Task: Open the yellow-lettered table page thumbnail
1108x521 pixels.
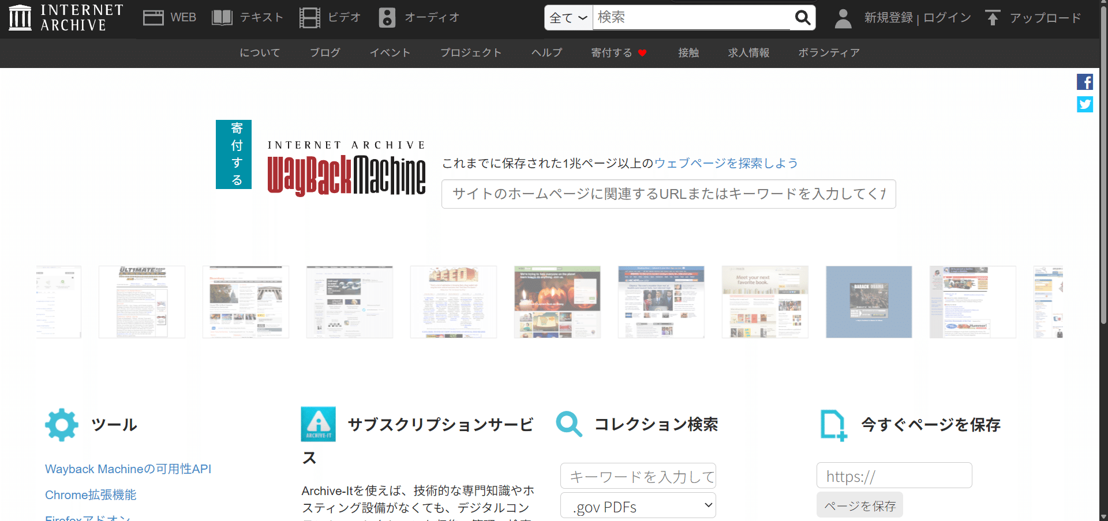Action: click(454, 302)
